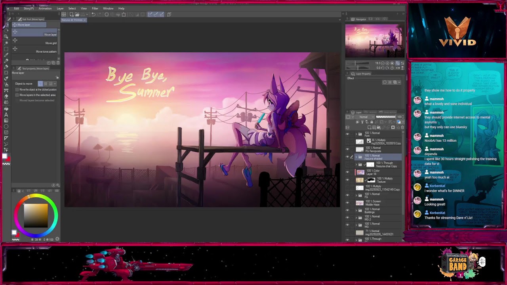Hide the Texture layer
The image size is (507, 285).
click(347, 180)
